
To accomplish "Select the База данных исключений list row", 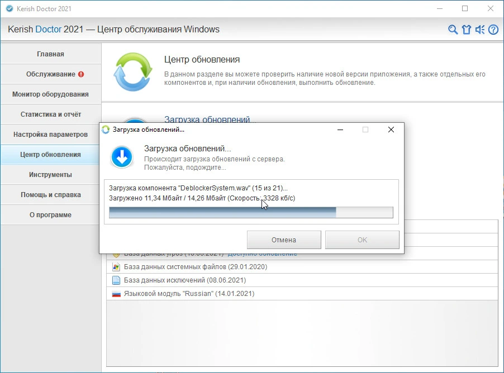I will tap(302, 280).
